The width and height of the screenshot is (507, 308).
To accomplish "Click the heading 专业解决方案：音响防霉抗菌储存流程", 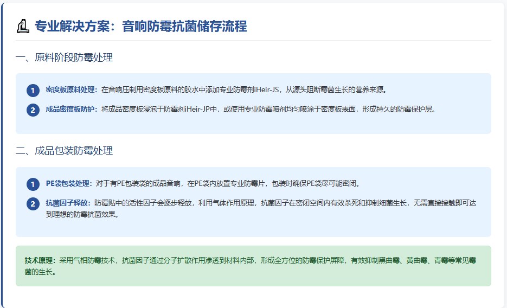I will click(141, 26).
